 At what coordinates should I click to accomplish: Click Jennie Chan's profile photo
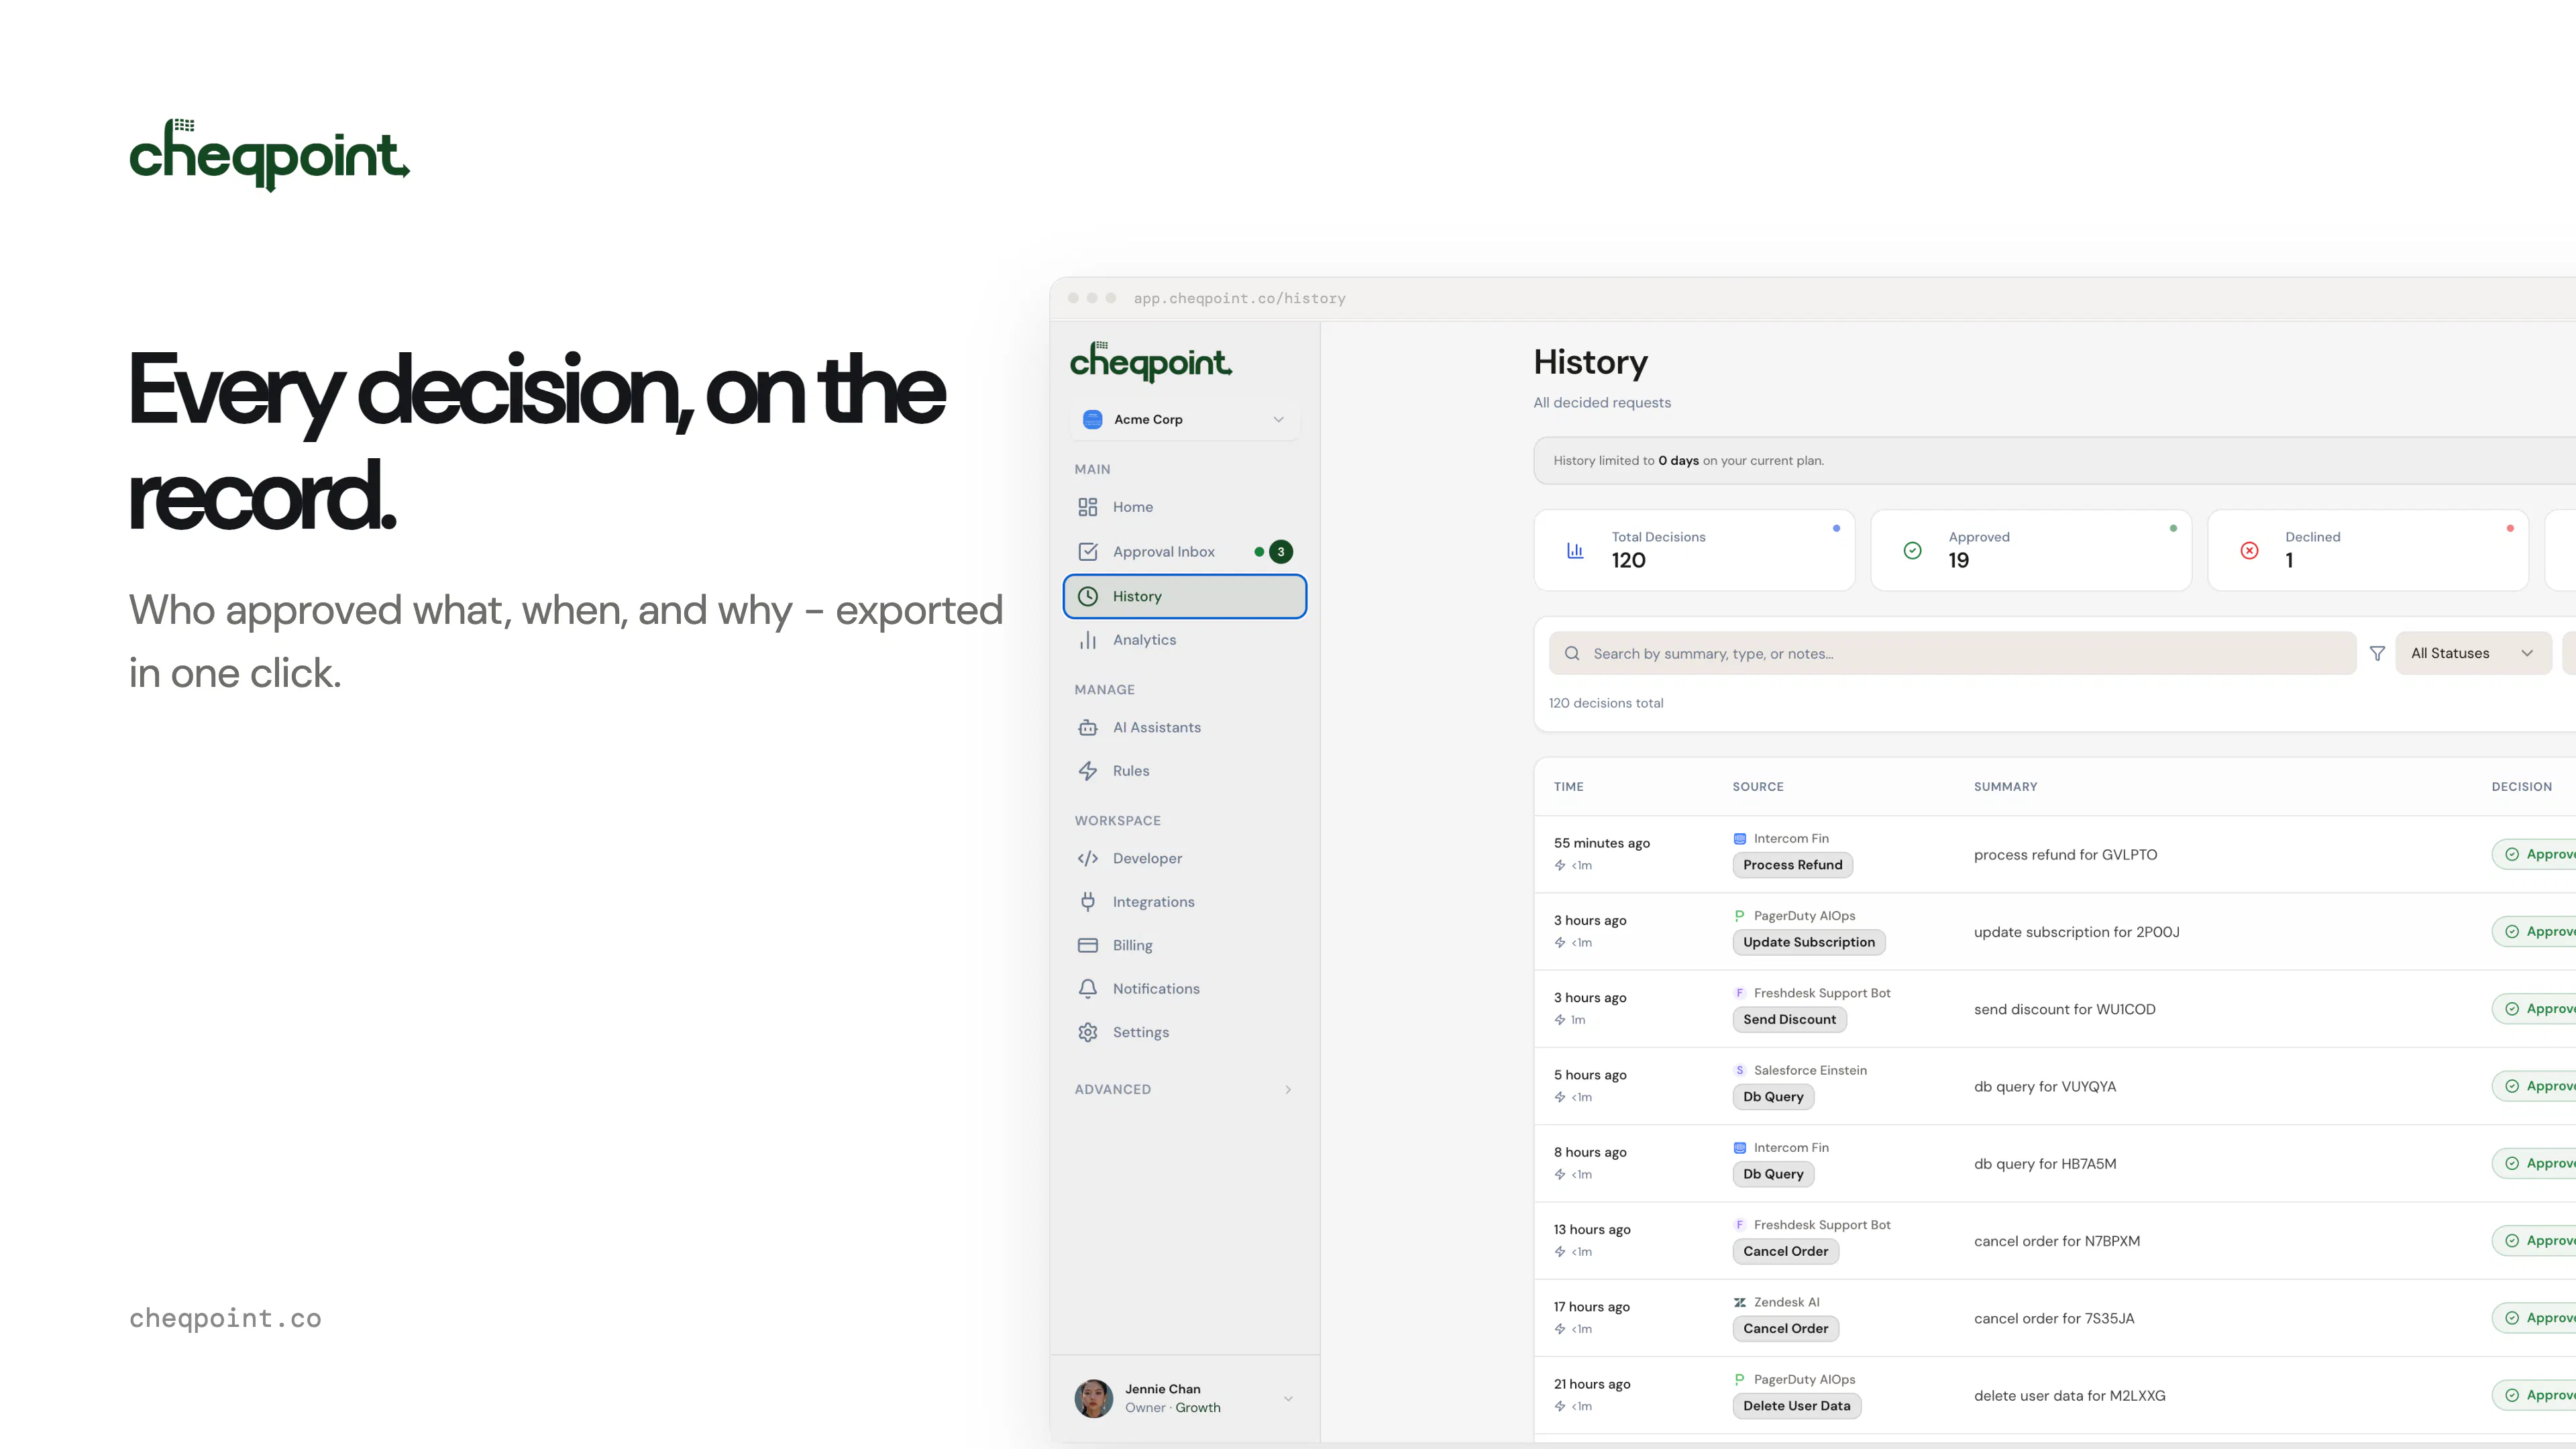(x=1093, y=1398)
